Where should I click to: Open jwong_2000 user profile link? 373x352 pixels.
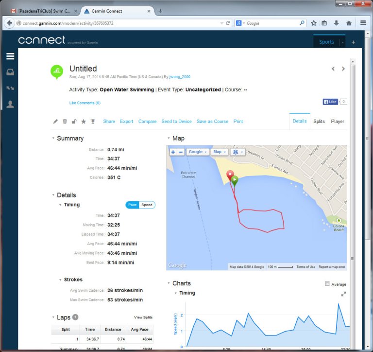tap(180, 77)
